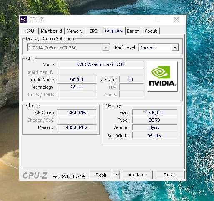Click the B1 revision value

click(x=132, y=79)
